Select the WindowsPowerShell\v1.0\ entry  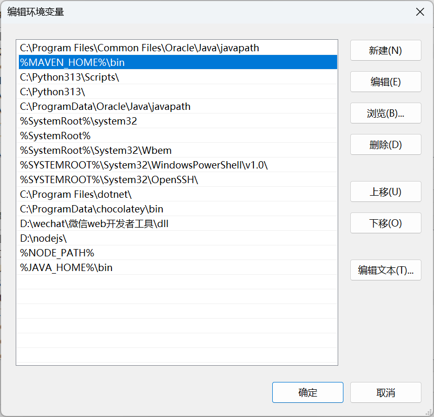(177, 165)
